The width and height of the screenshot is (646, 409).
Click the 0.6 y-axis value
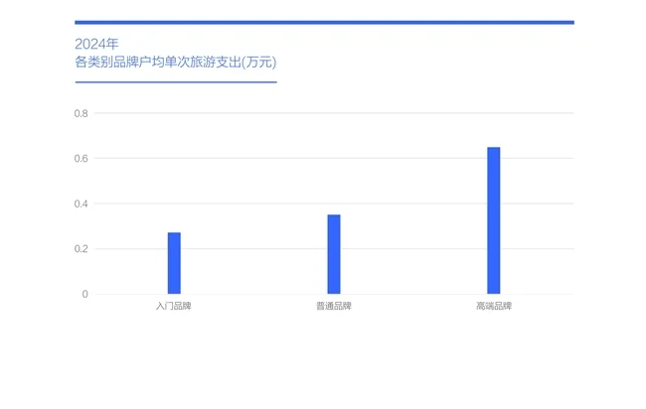(81, 159)
